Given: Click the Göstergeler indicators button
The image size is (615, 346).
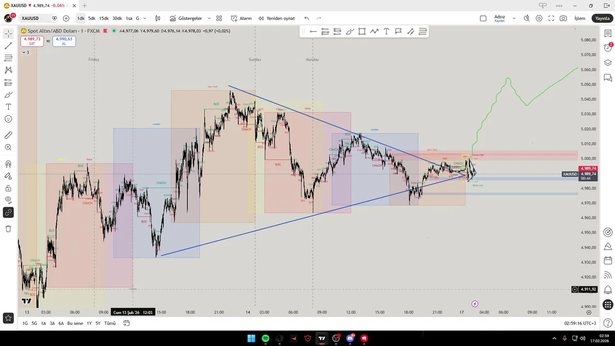Looking at the screenshot, I should [186, 18].
